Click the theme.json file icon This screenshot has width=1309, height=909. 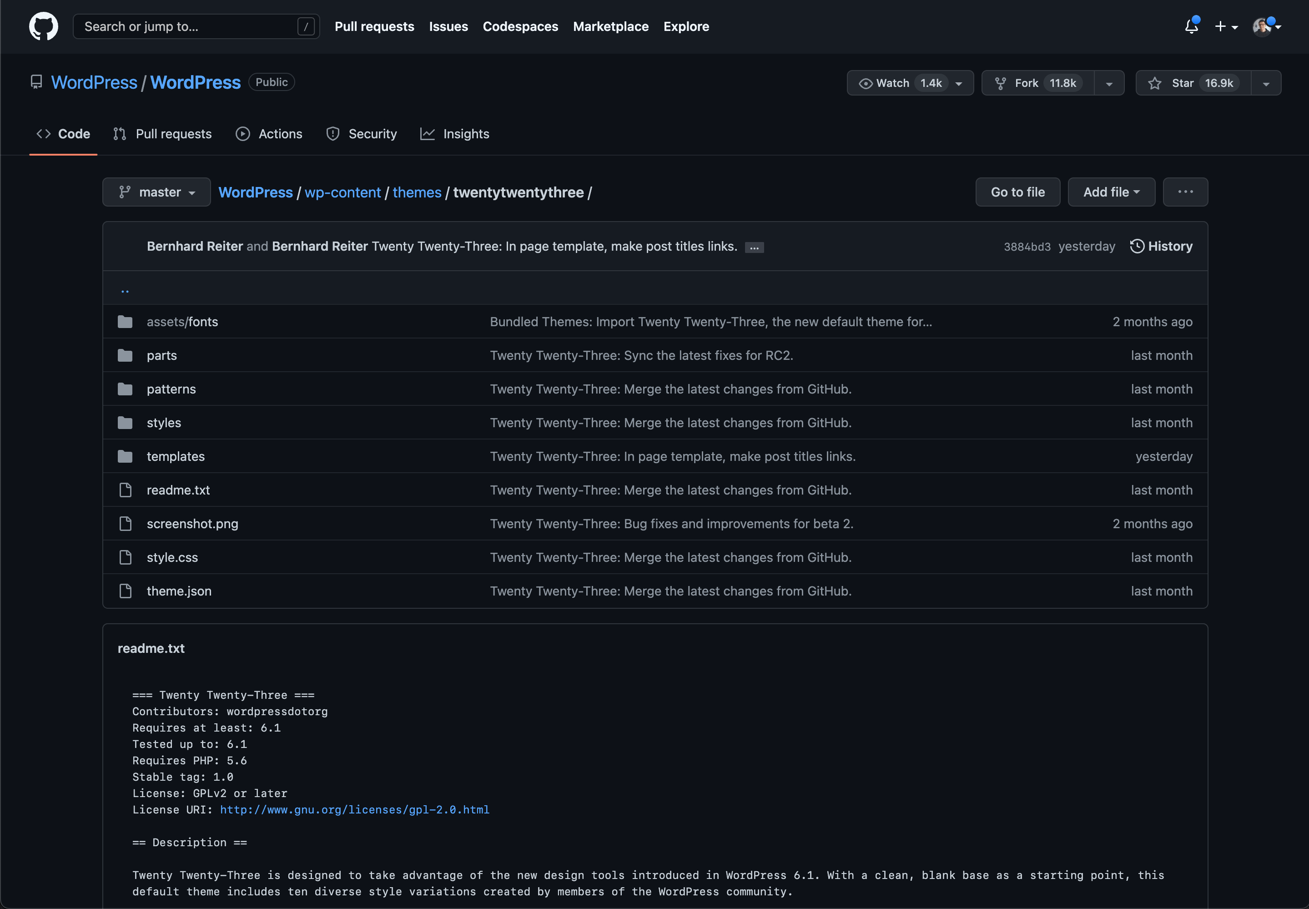[x=125, y=591]
